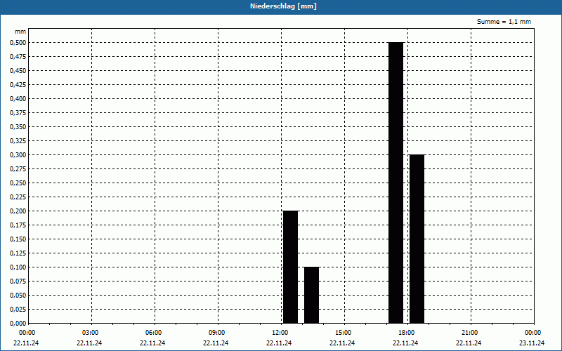Click the 06:00 time axis label
The width and height of the screenshot is (562, 351).
155,333
